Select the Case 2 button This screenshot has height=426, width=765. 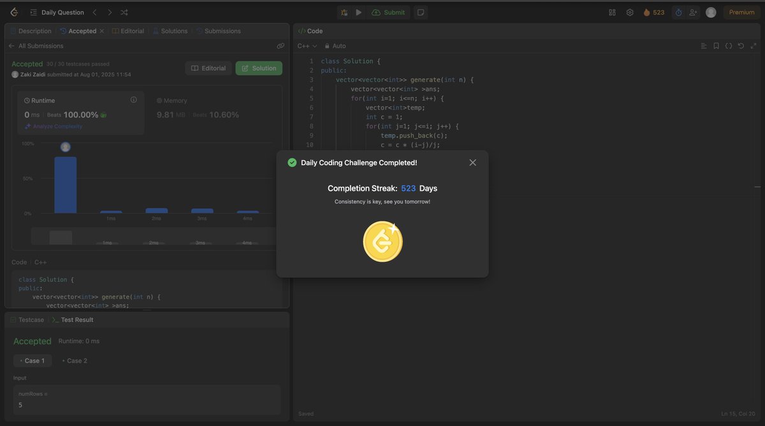coord(75,360)
